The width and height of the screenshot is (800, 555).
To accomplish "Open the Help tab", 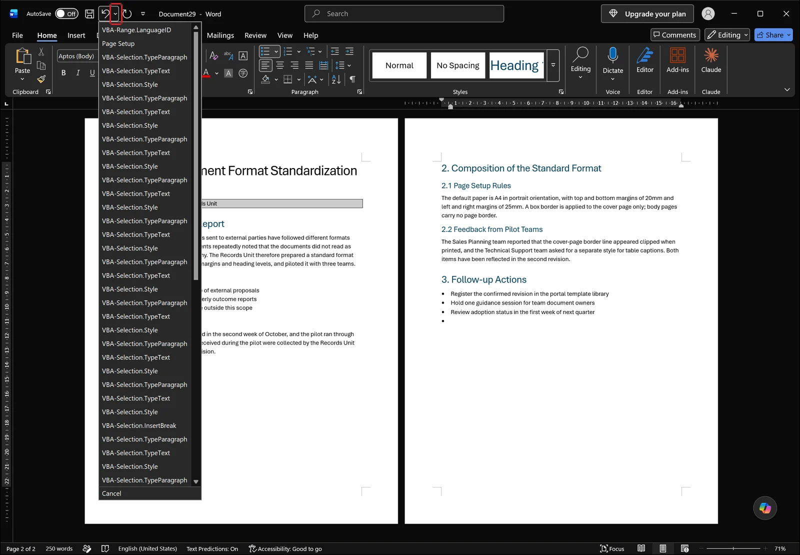I will (310, 35).
